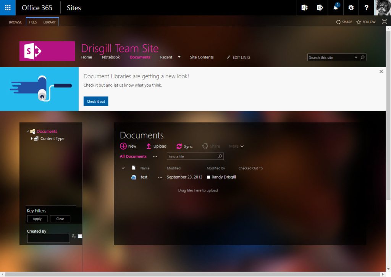Screen dimensions: 391x277
Task: Open the Office 365 app launcher grid
Action: 8,8
